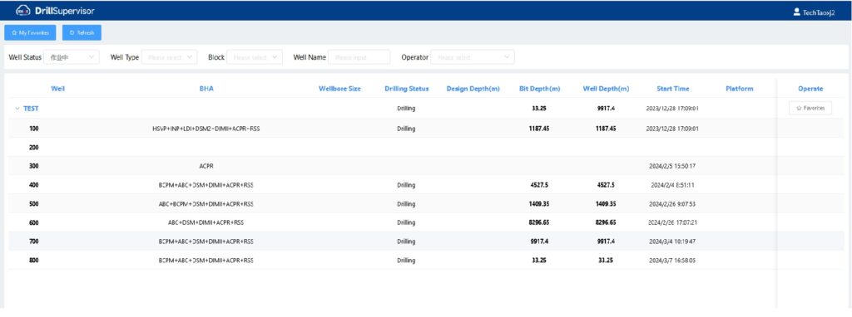Click BHA cell ABC+DSM+DIMII+ACPR+RSS

point(206,222)
